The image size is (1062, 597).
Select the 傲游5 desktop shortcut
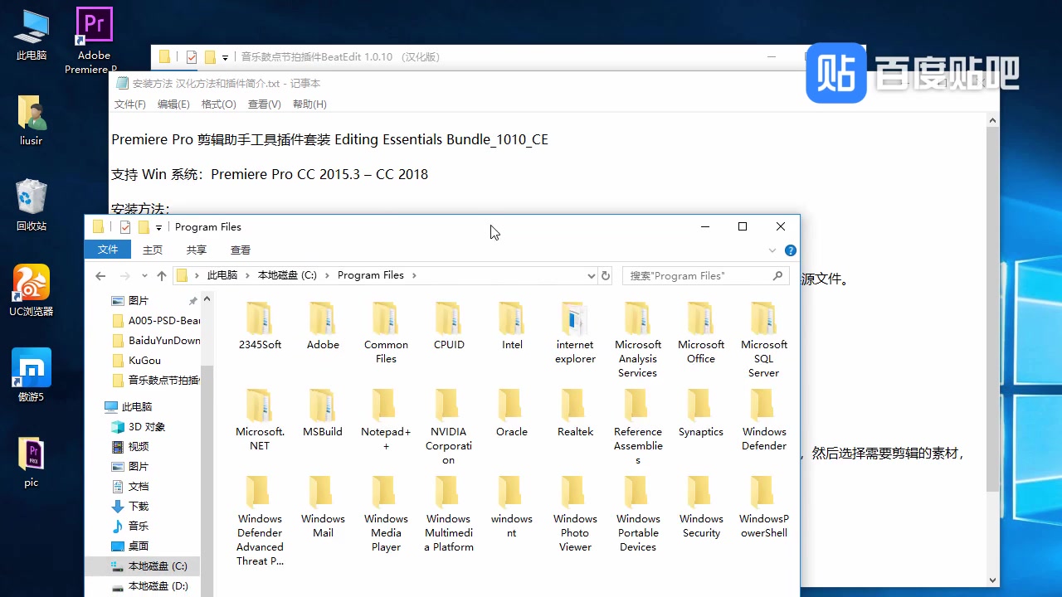click(x=31, y=376)
